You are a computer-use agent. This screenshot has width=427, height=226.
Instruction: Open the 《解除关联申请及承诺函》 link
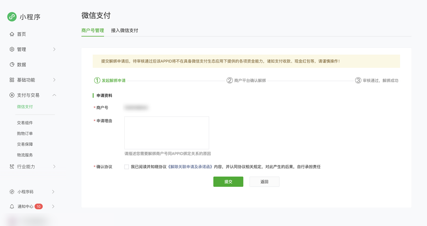pos(190,167)
